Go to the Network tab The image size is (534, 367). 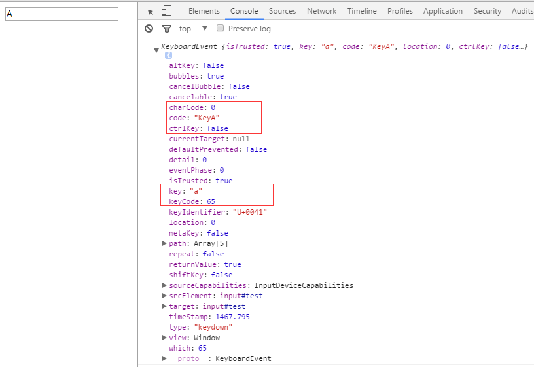(321, 11)
